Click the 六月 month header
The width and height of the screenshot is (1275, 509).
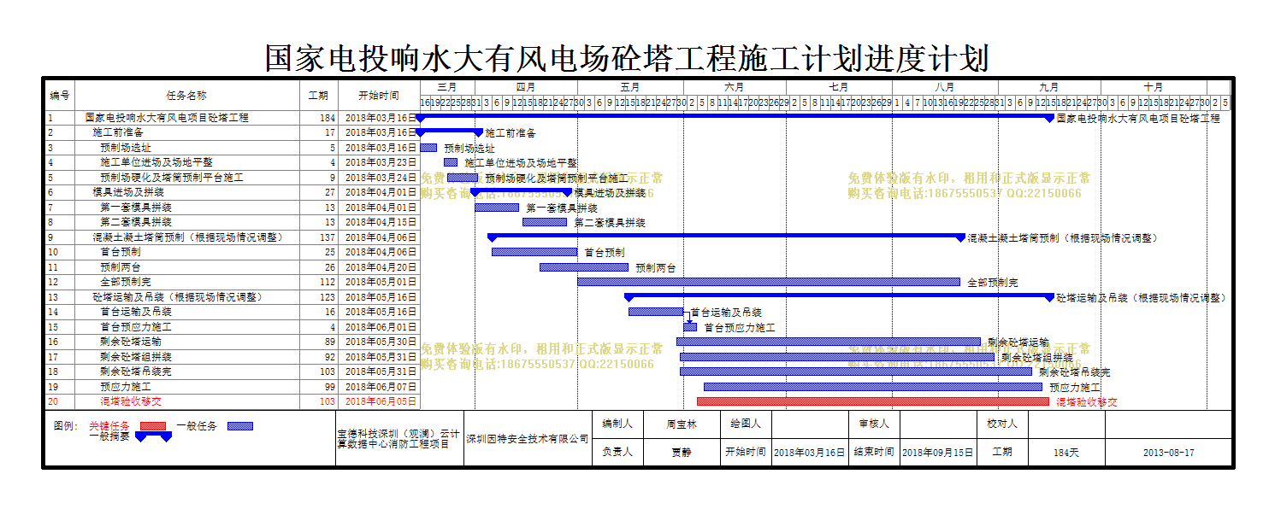(735, 87)
